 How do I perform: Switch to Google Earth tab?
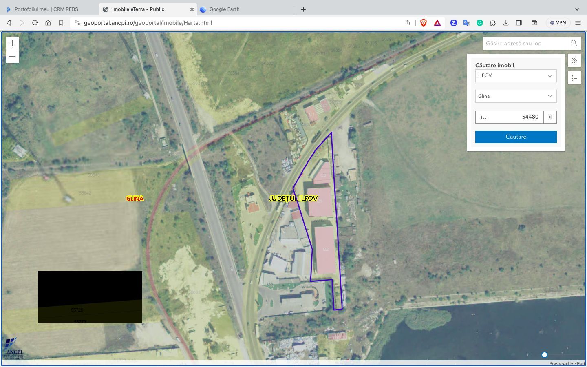coord(224,9)
